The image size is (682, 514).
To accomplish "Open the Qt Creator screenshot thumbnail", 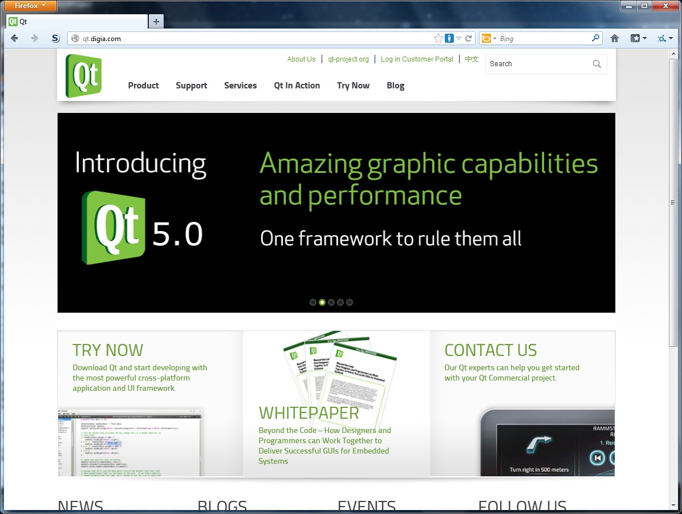I will [129, 443].
